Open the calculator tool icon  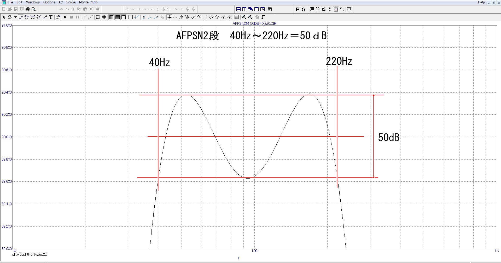click(270, 9)
